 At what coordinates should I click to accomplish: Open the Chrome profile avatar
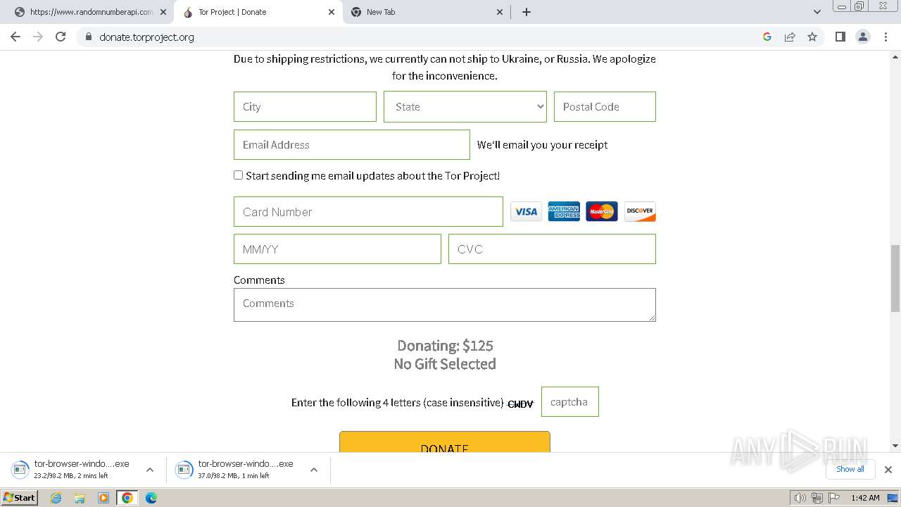(x=863, y=37)
